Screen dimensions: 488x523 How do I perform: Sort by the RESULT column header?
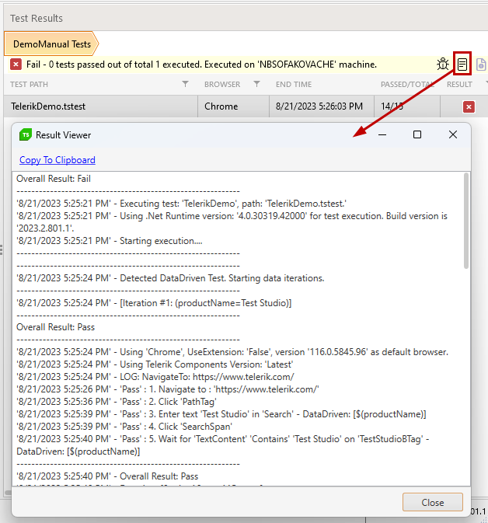coord(459,85)
